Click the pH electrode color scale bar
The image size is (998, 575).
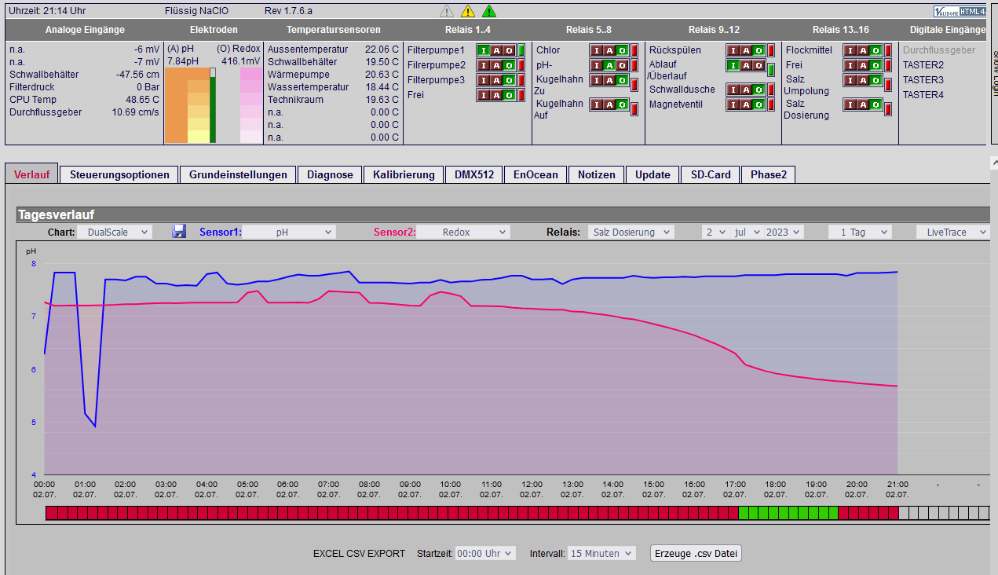click(x=188, y=105)
